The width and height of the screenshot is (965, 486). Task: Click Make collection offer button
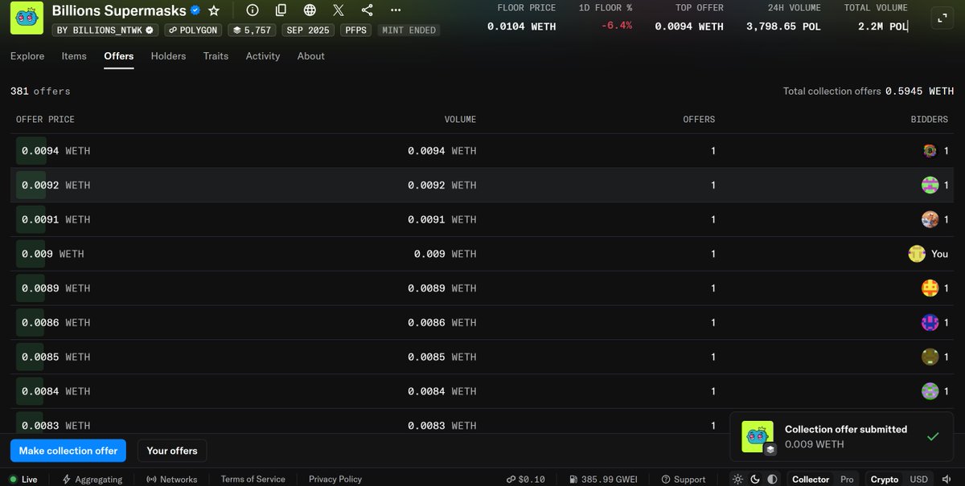68,451
